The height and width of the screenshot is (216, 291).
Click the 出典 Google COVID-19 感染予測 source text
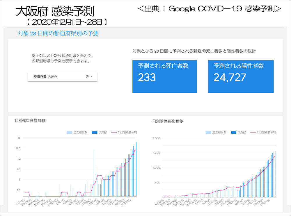click(x=210, y=9)
